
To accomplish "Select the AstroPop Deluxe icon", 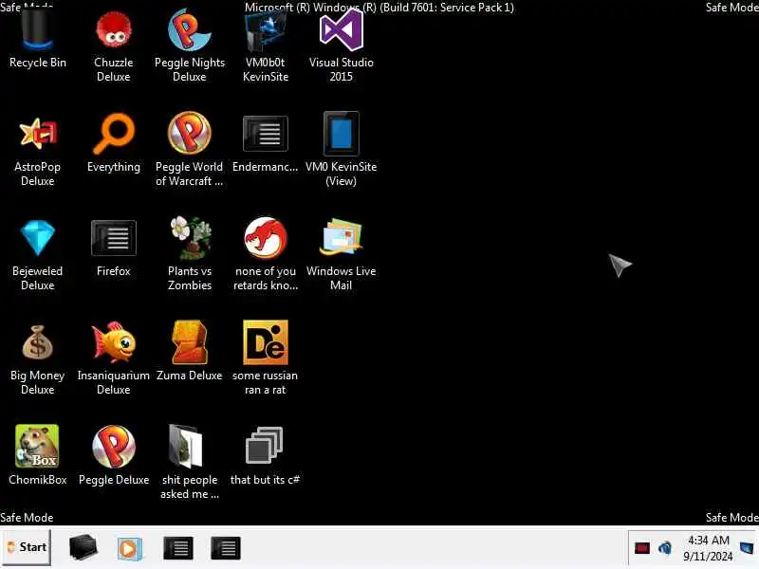I will 38,151.
